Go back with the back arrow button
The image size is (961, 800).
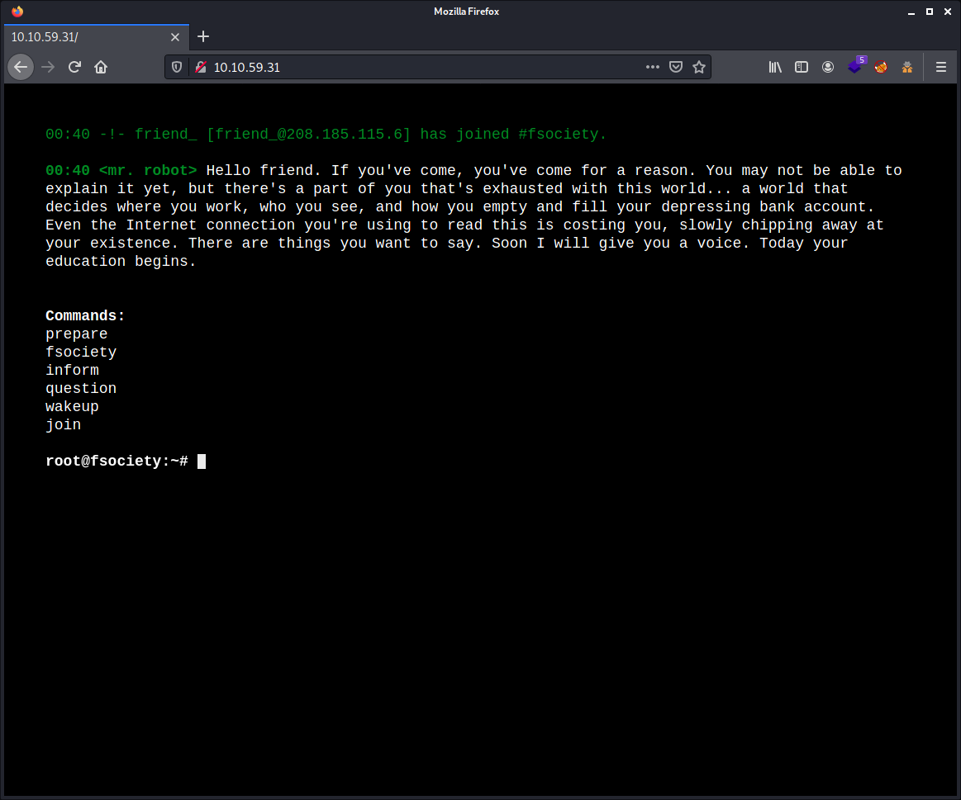coord(20,68)
